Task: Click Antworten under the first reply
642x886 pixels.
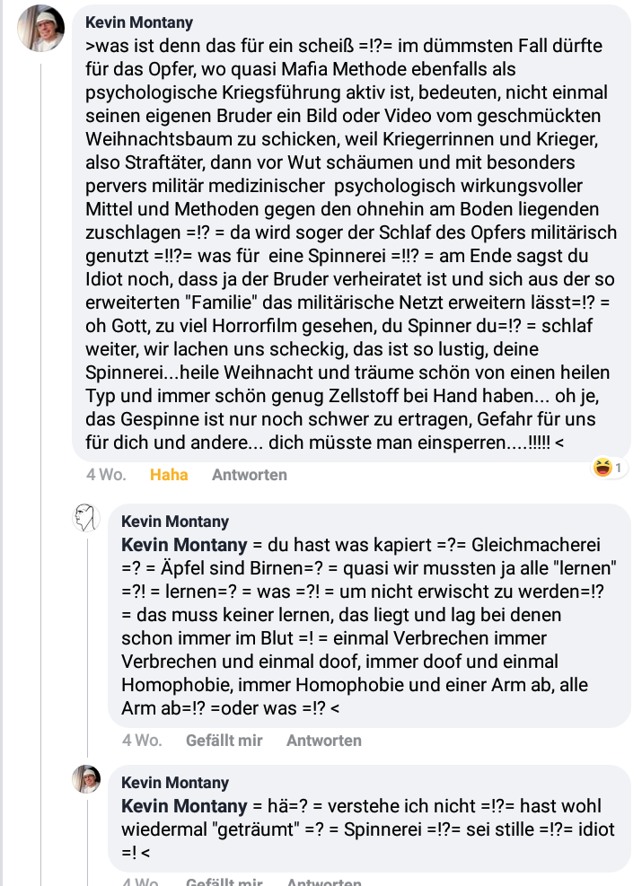Action: 324,741
